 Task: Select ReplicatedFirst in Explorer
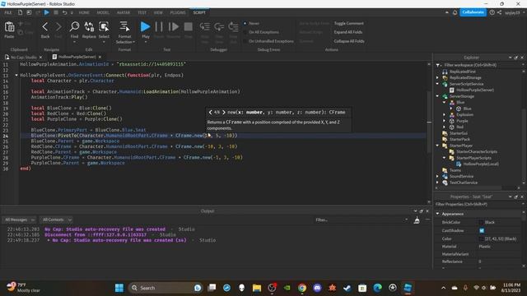point(463,72)
